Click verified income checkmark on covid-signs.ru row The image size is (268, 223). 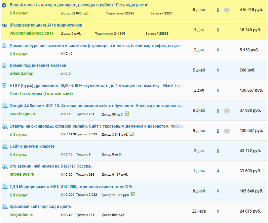click(127, 114)
